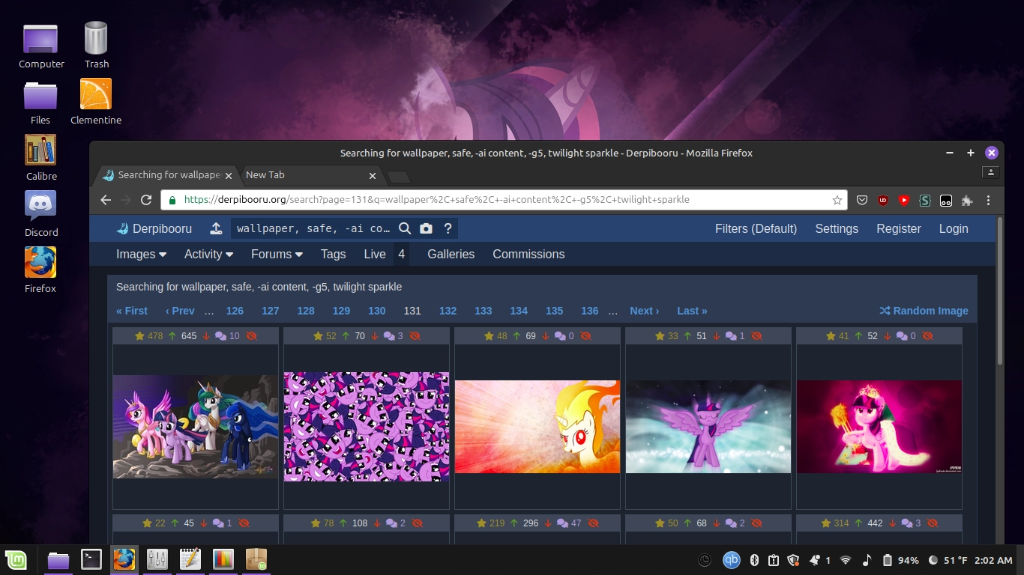Click the Login link

[954, 228]
